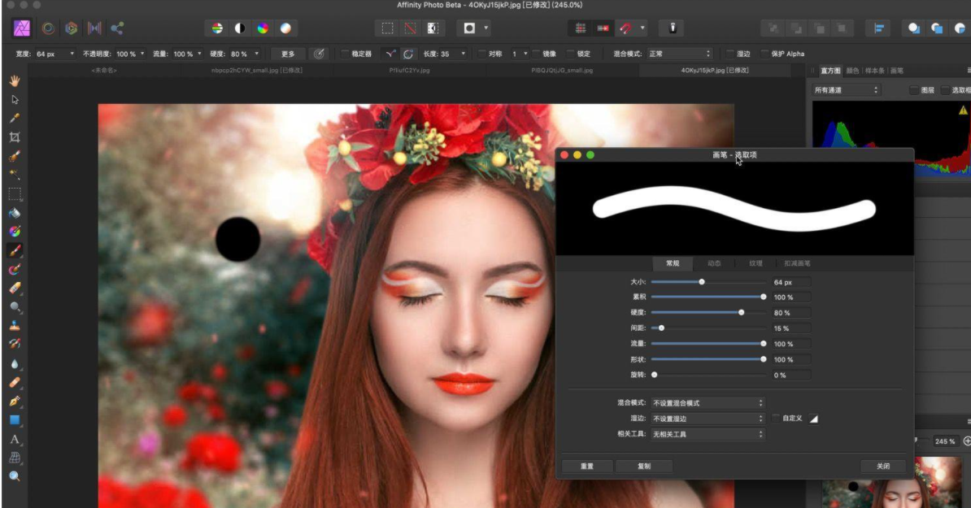Enable the 稳定器 stabiliser checkbox
This screenshot has height=508, width=971.
point(344,54)
